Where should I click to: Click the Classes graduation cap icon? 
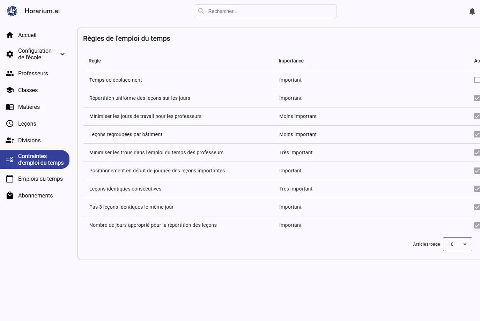(x=10, y=90)
